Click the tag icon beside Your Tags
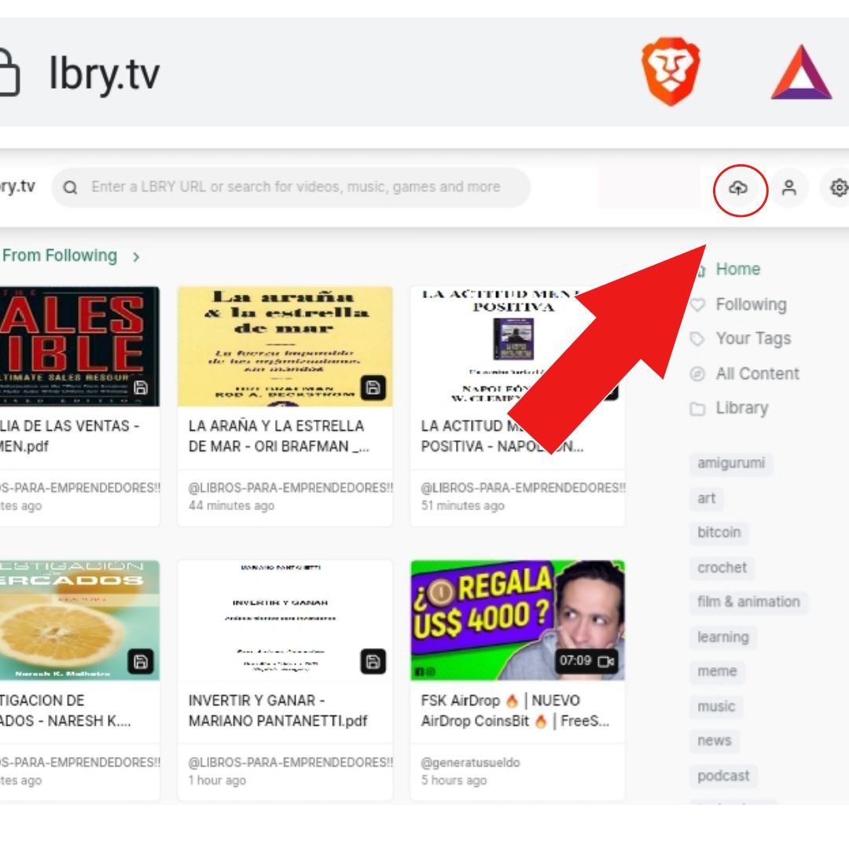 (697, 339)
